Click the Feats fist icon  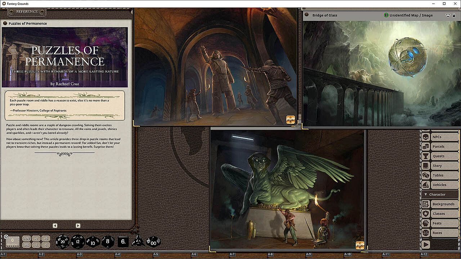(425, 223)
